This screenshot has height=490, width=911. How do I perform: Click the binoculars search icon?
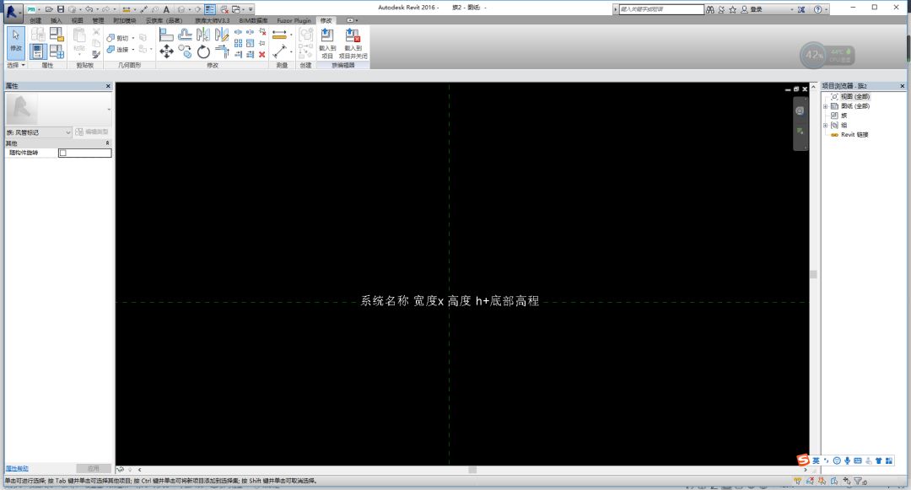[710, 9]
